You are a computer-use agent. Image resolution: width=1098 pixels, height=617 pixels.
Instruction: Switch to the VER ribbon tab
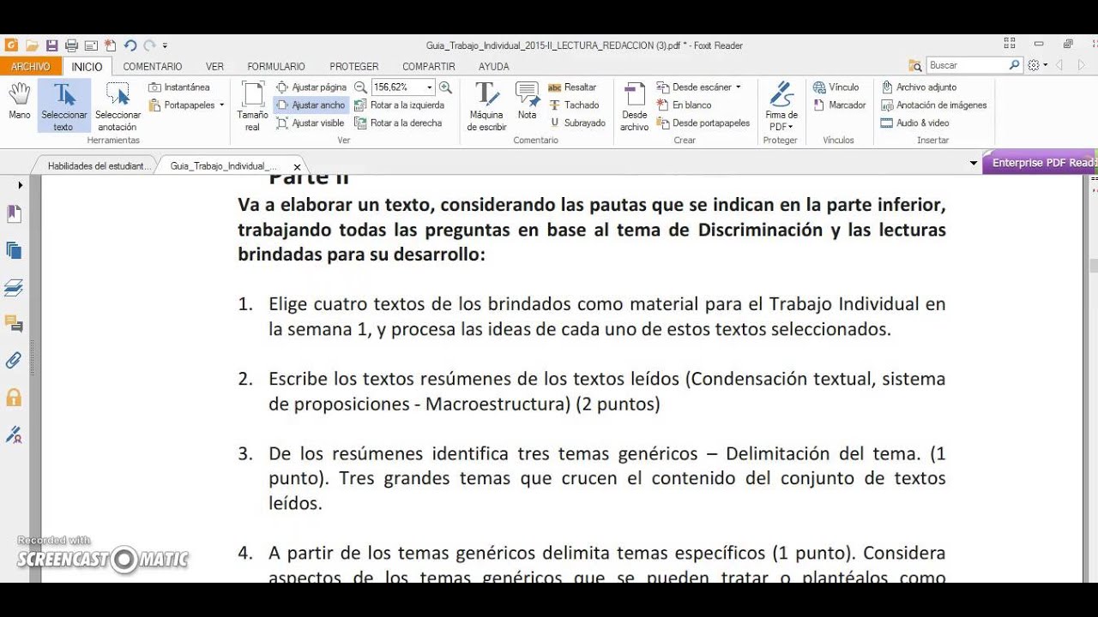(214, 66)
